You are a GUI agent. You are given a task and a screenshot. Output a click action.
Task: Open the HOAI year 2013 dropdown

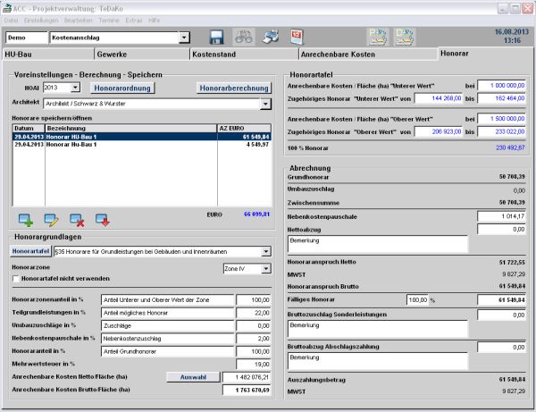tap(74, 88)
